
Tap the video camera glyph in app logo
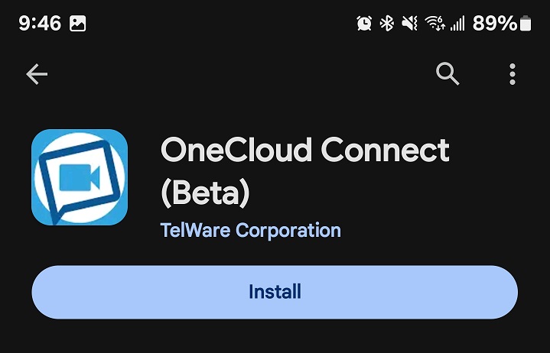tap(80, 177)
